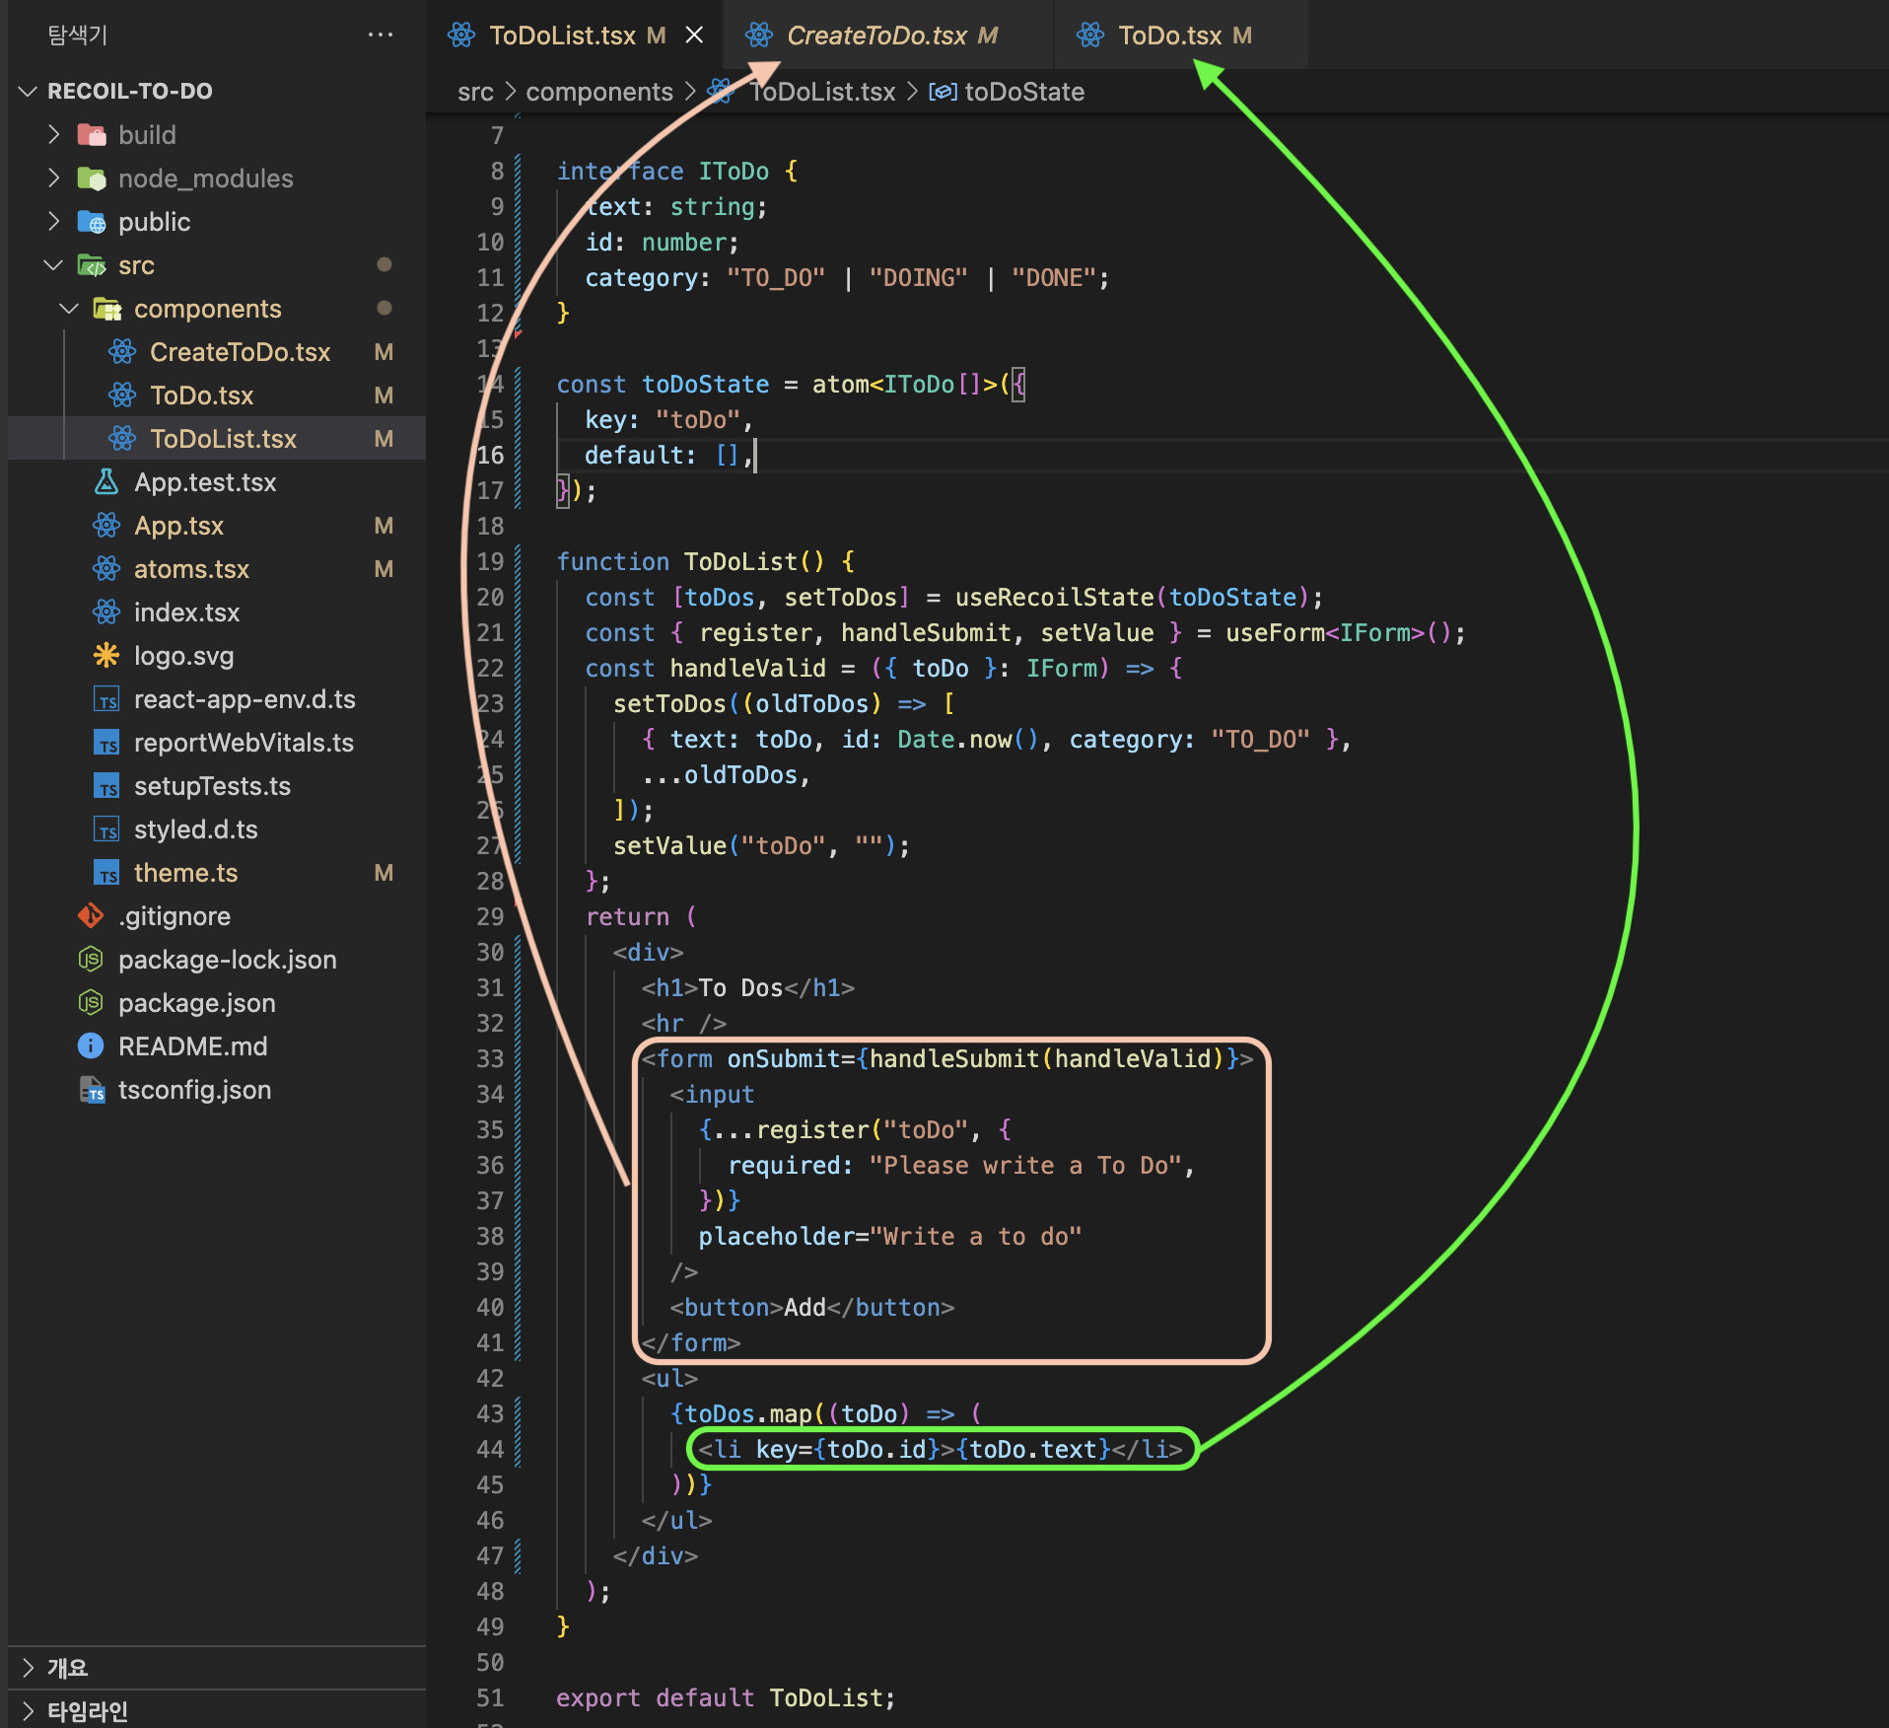
Task: Click the logo.svg asterisk icon
Action: (x=106, y=655)
